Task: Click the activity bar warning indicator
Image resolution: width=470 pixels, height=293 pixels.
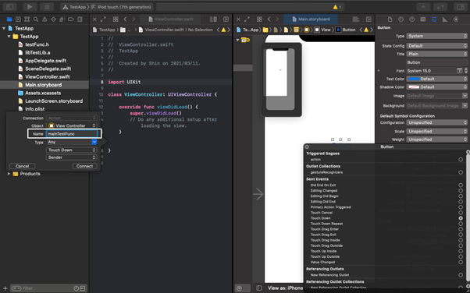Action: 337,7
